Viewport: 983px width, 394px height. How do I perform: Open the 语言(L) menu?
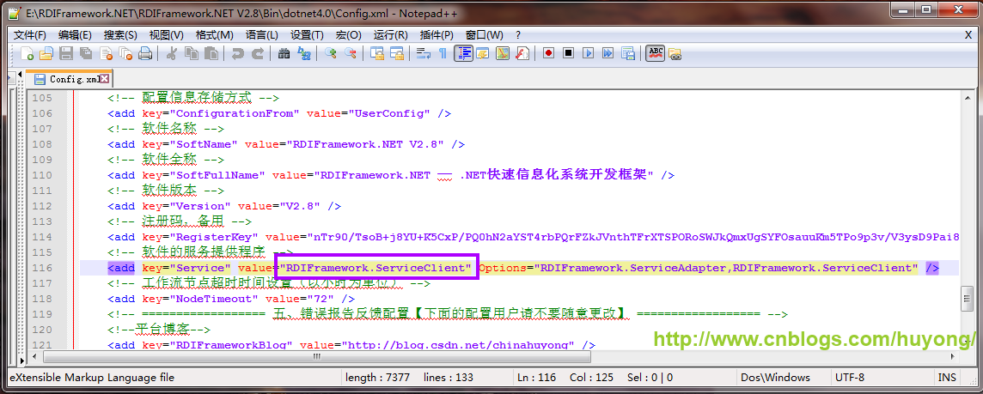[x=261, y=35]
